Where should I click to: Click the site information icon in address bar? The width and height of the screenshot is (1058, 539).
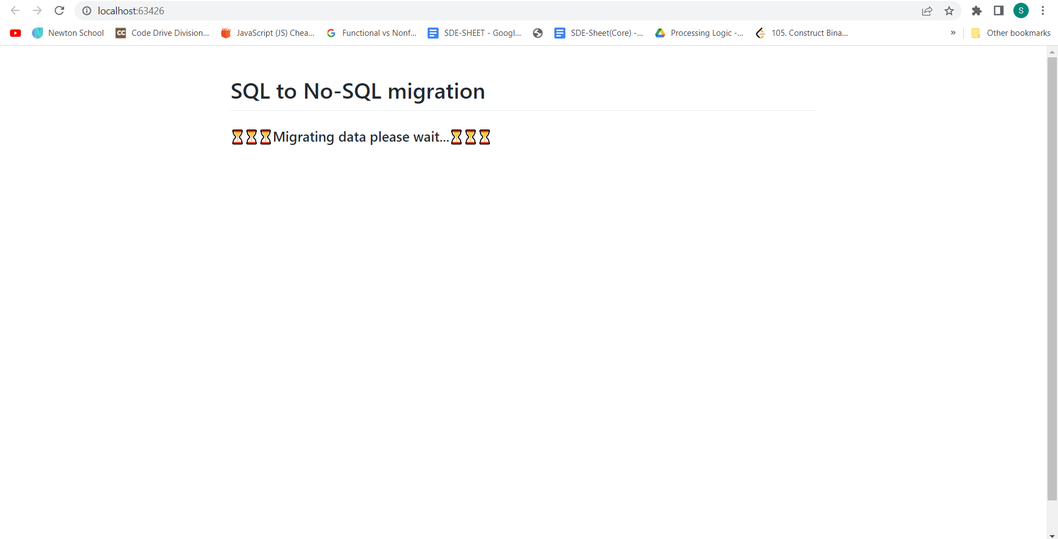87,10
